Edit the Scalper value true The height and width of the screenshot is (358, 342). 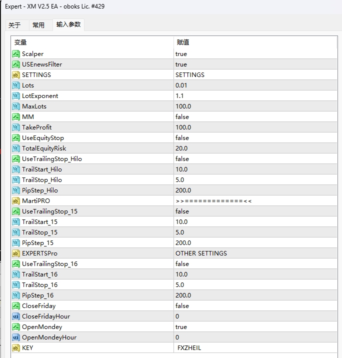click(255, 54)
